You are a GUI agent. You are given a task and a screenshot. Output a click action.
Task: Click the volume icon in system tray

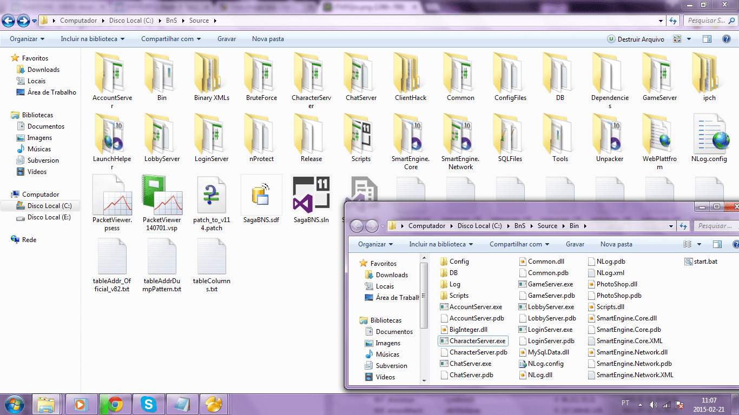(x=653, y=404)
